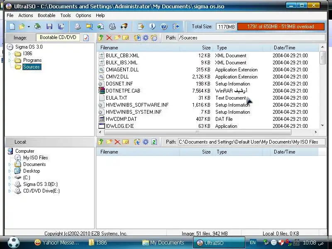Click the Total Size 1170MB field
Viewport: 332px width, 249px height.
tap(226, 27)
